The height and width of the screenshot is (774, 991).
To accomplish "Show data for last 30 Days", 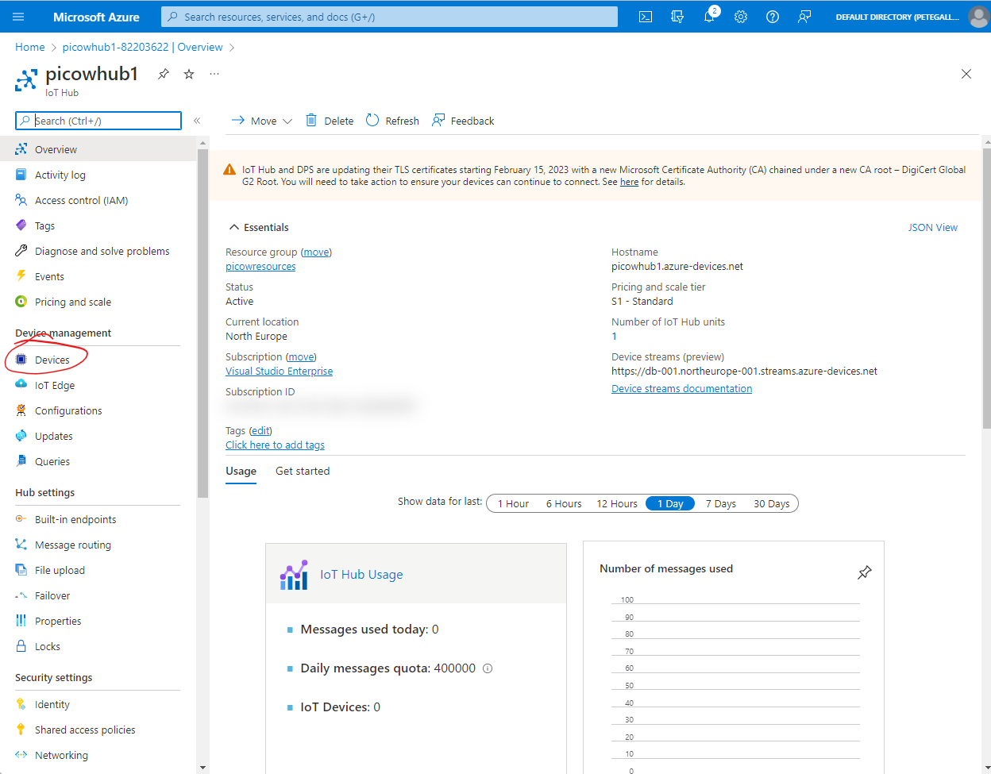I will 772,503.
